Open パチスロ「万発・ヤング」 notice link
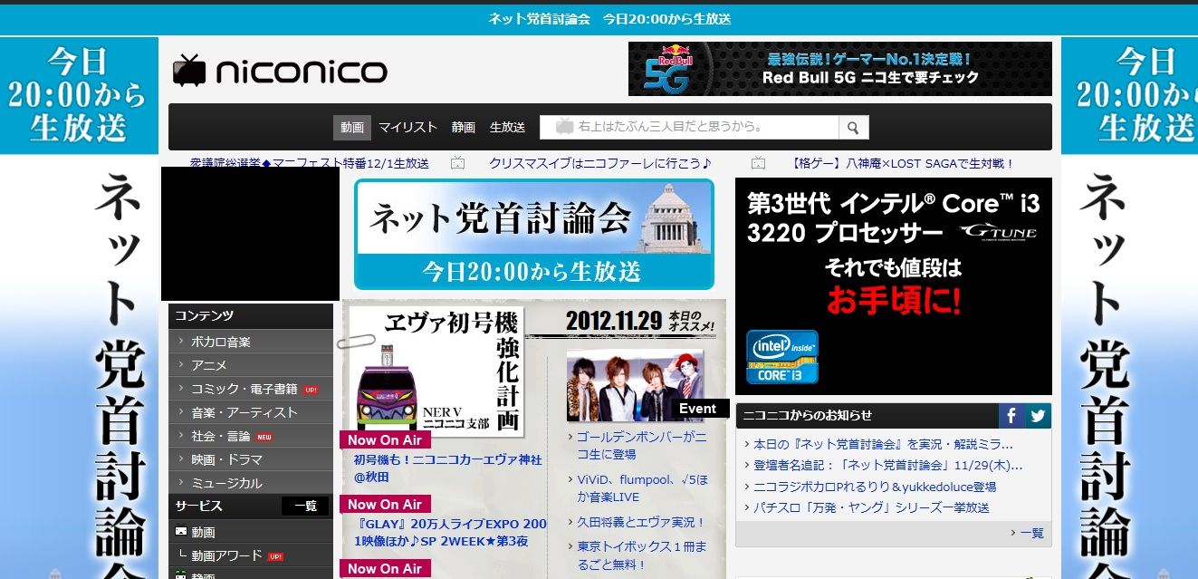This screenshot has width=1198, height=579. (871, 507)
